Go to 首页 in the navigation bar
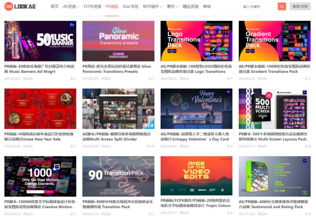 click(x=54, y=7)
